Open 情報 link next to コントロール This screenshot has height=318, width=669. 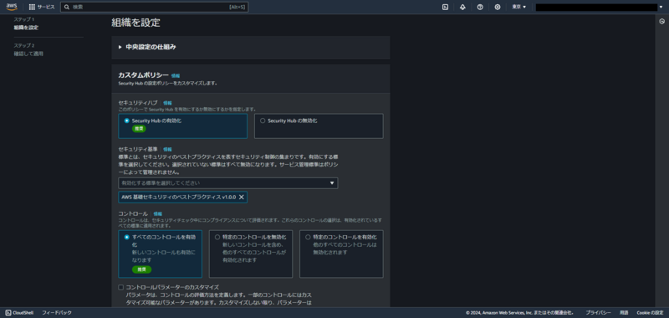(158, 213)
